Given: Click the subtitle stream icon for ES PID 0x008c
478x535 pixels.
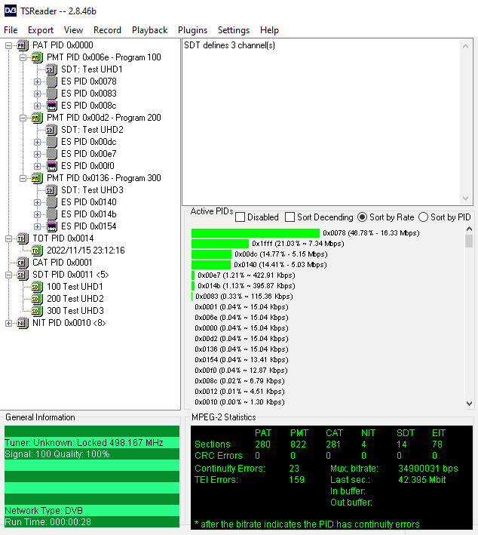Looking at the screenshot, I should click(51, 106).
